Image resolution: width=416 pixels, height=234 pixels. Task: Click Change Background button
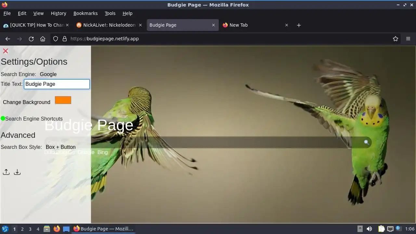pos(27,102)
